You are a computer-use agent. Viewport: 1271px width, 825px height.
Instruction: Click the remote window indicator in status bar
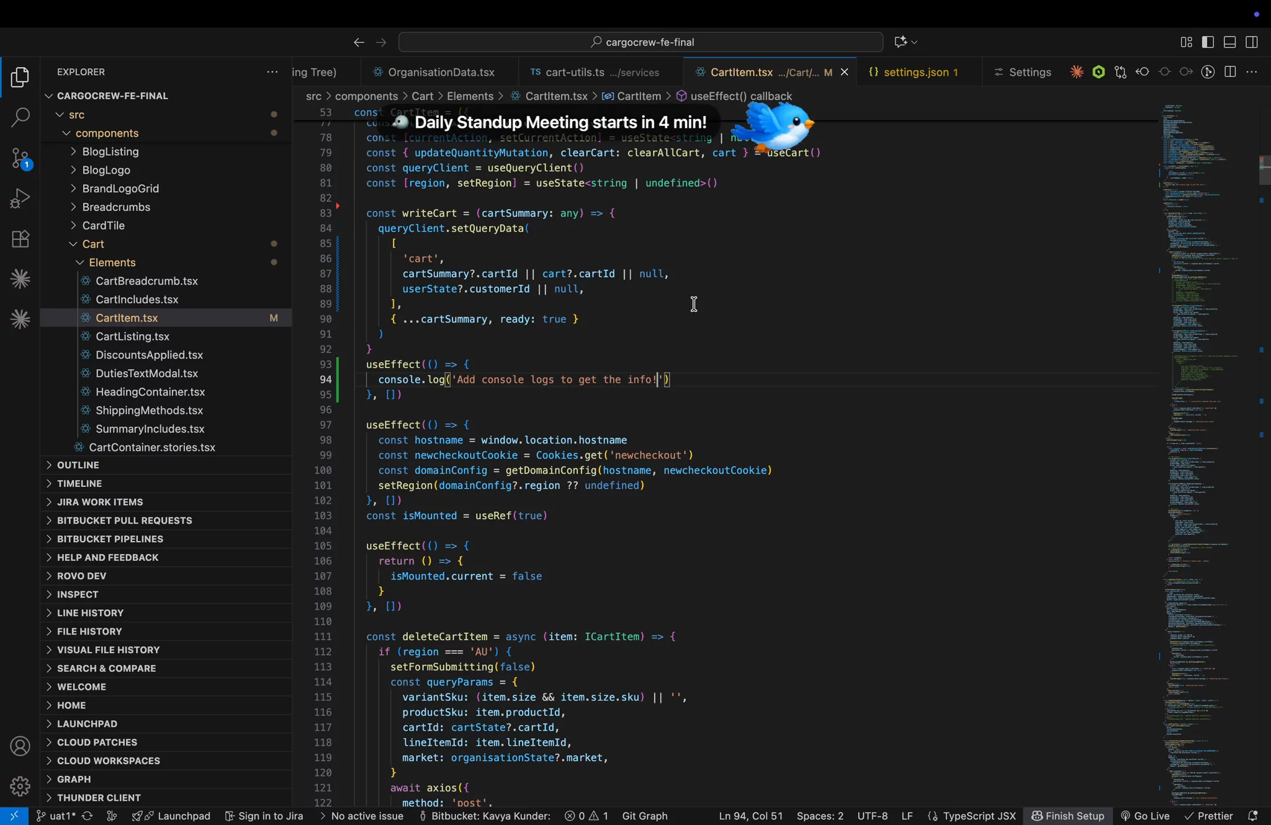[14, 816]
